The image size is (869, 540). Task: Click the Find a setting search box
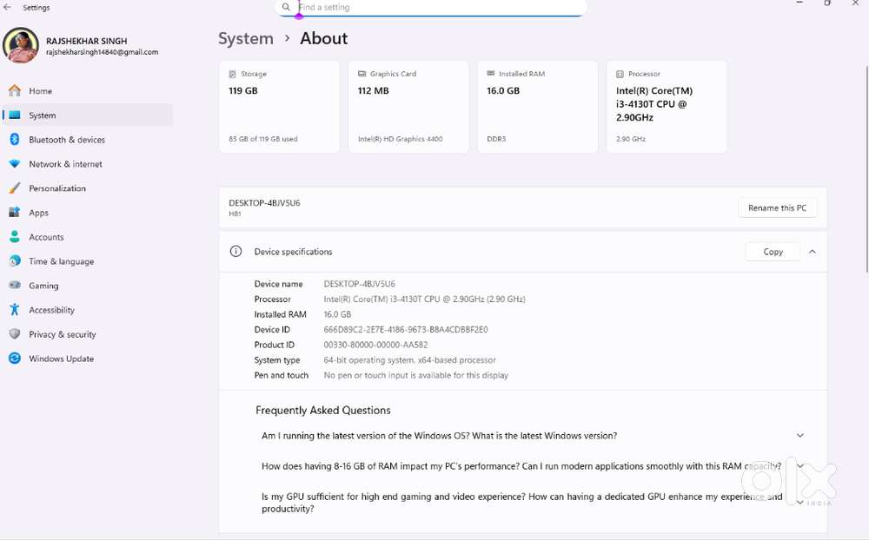pos(434,8)
